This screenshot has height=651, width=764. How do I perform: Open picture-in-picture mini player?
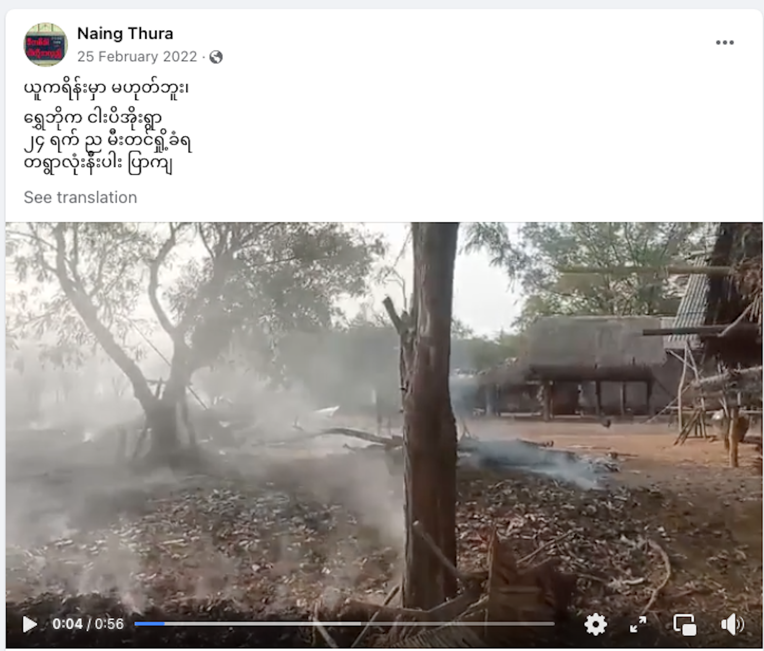click(x=685, y=625)
